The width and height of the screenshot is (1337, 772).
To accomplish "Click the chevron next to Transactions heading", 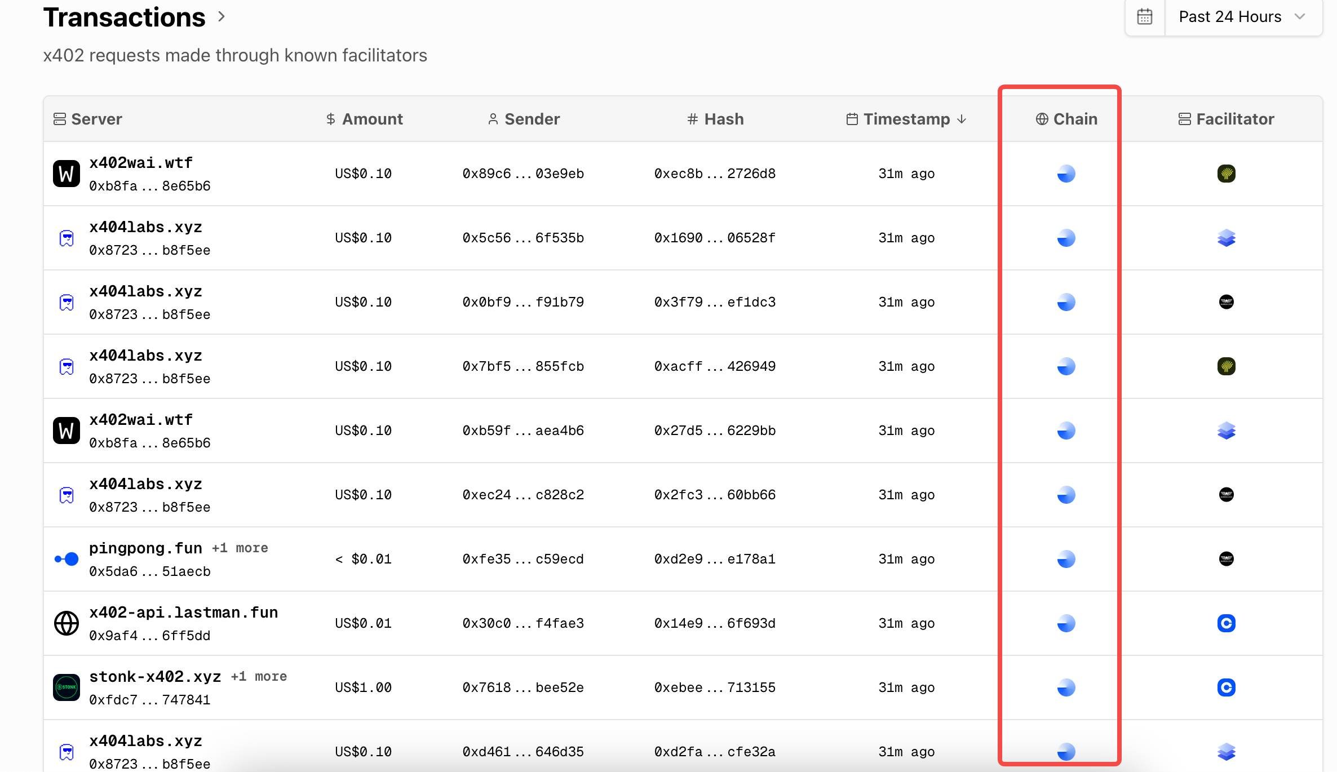I will point(222,17).
